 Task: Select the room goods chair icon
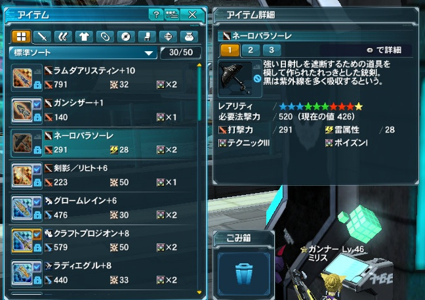click(147, 37)
